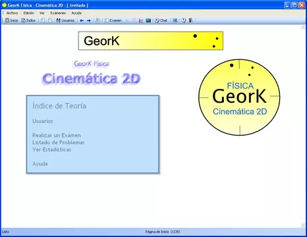Open the Índice de Teoría link
The image size is (307, 237).
click(59, 106)
